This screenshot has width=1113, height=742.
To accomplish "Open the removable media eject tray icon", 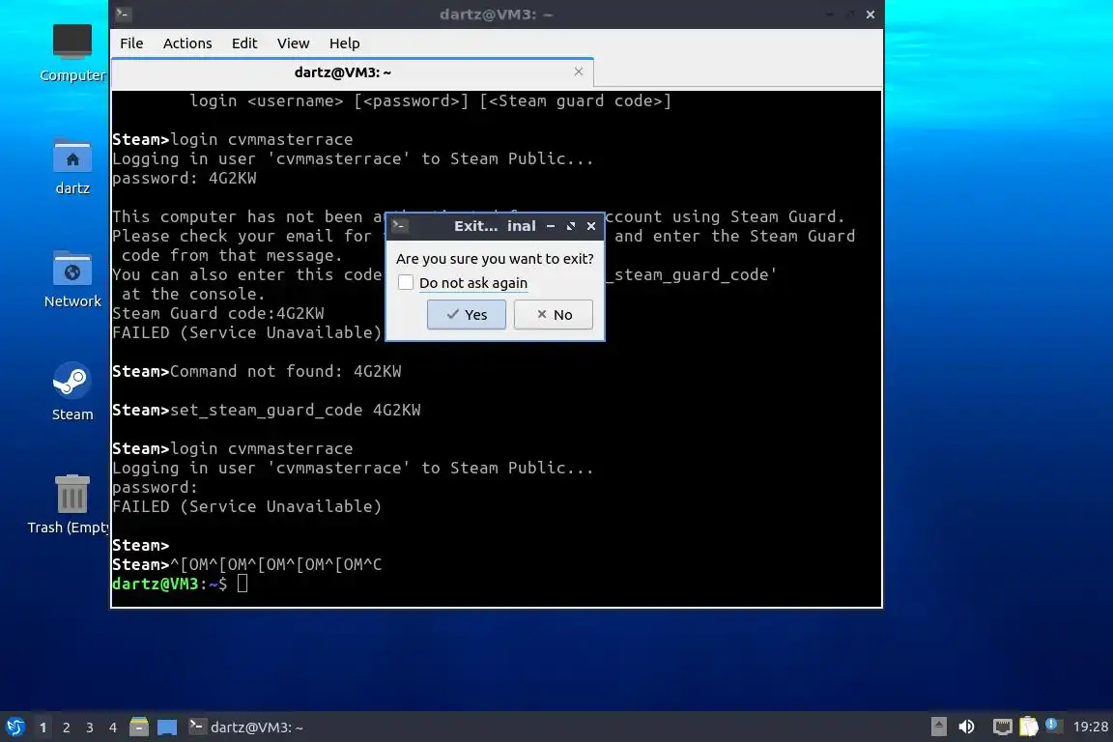I will click(938, 727).
